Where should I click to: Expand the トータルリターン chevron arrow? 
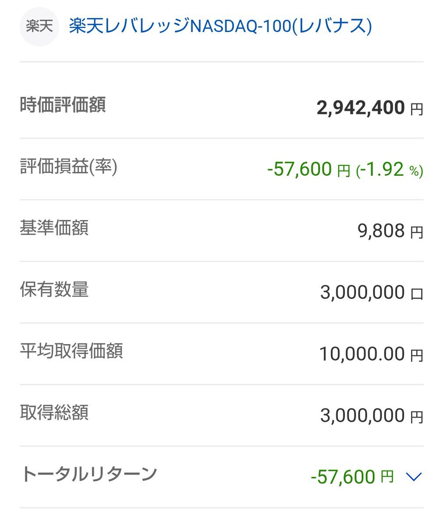[x=414, y=476]
